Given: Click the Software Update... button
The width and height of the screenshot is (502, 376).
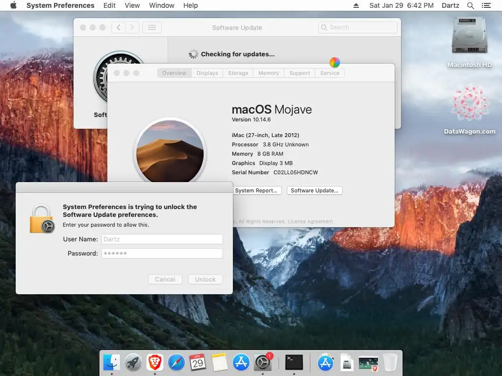Looking at the screenshot, I should coord(314,190).
